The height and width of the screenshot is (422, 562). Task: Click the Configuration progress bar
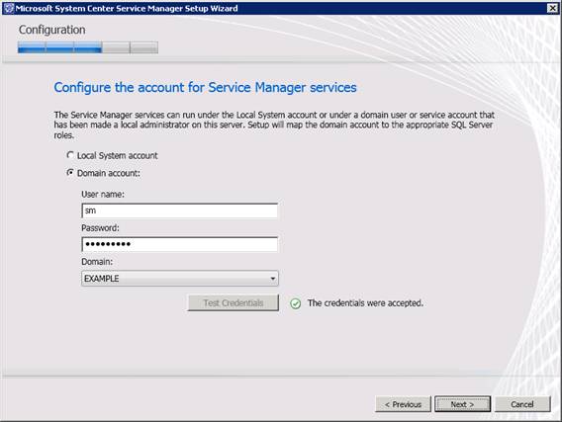coord(88,47)
